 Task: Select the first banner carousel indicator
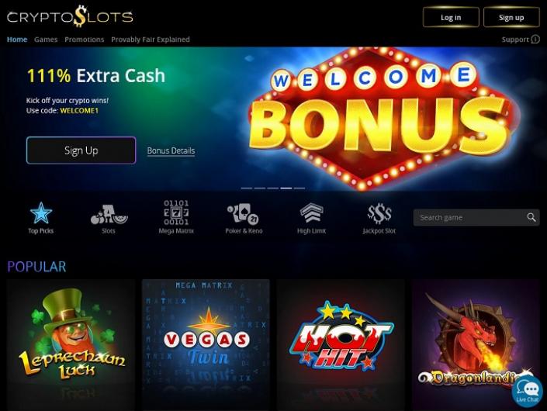(x=247, y=188)
